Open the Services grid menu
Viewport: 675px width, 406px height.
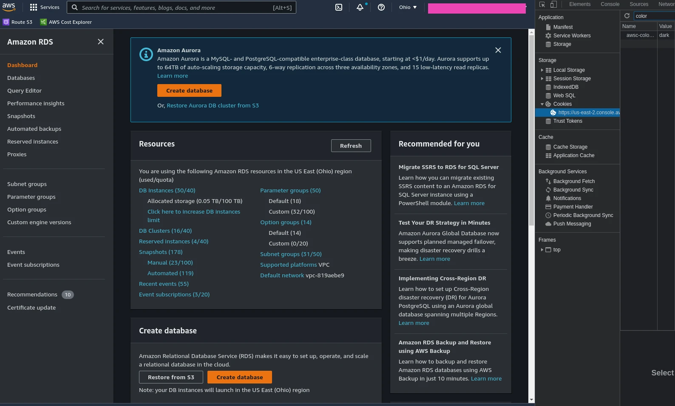point(45,7)
